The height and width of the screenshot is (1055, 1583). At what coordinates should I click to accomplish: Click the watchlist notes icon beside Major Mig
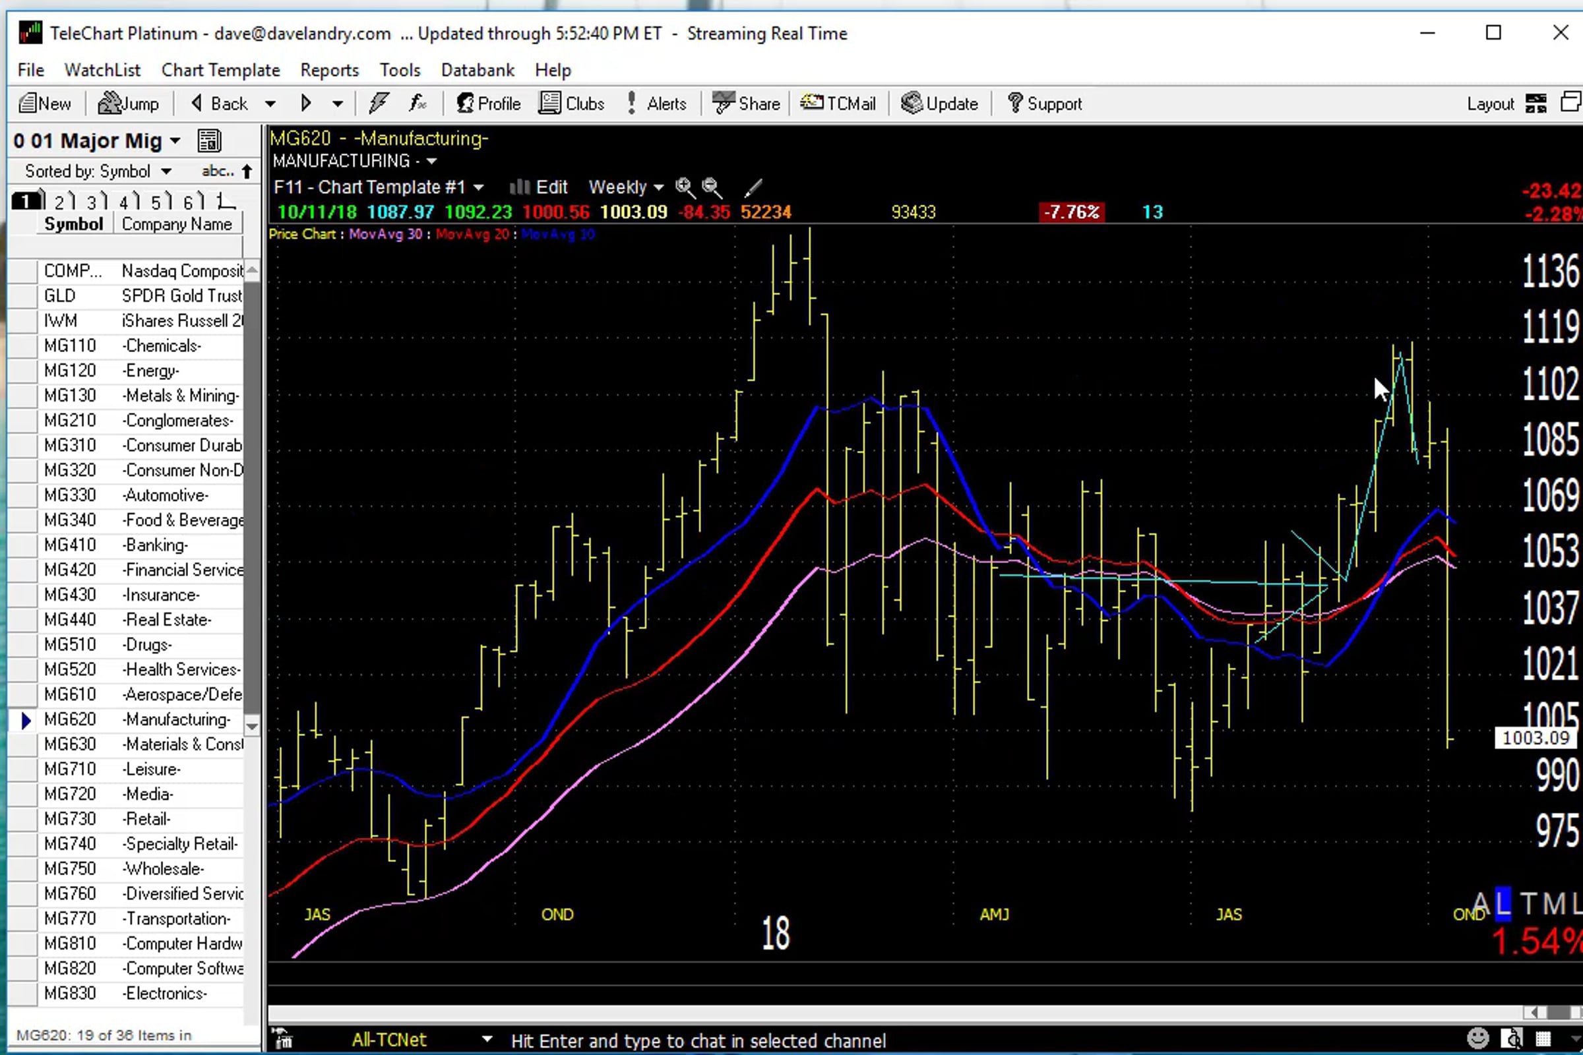(209, 140)
